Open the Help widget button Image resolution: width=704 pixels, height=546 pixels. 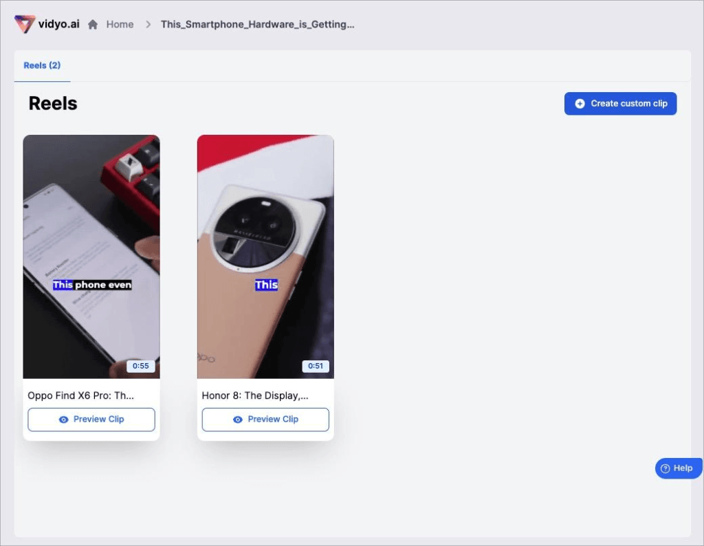[679, 468]
